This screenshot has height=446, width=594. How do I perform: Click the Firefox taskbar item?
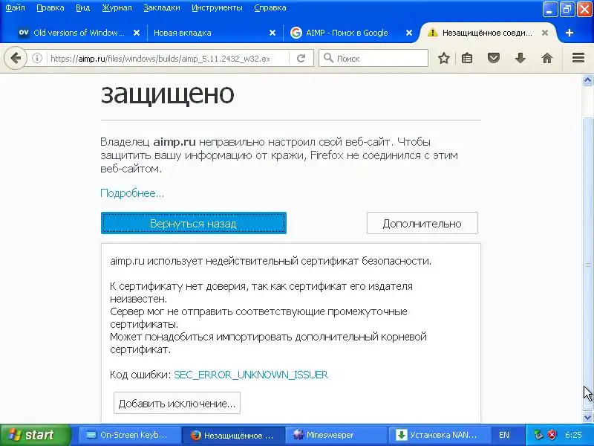(x=232, y=435)
